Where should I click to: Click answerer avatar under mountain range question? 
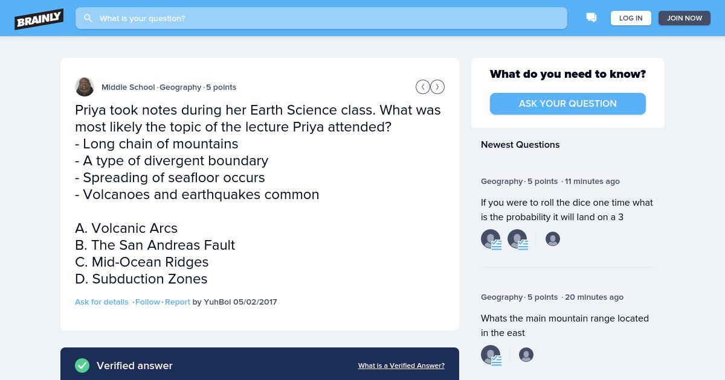tap(491, 355)
